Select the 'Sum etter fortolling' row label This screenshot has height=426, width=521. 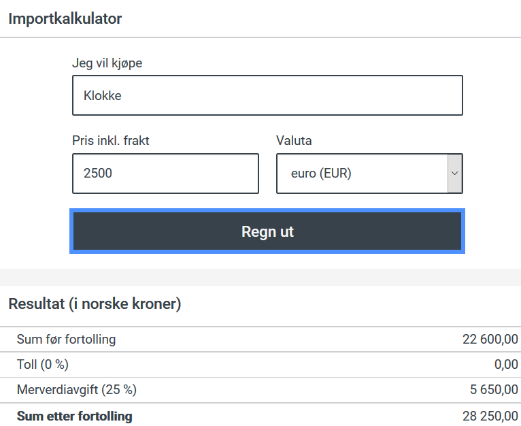click(75, 416)
